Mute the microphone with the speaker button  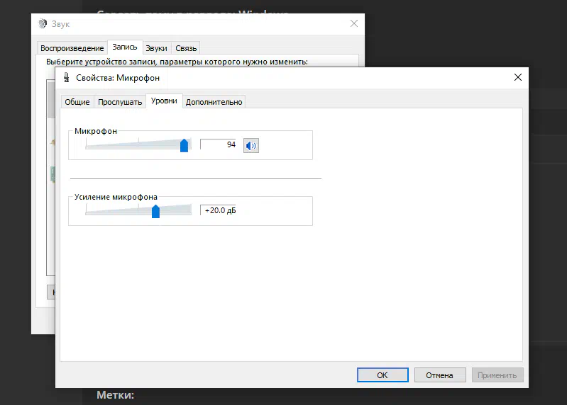tap(251, 145)
